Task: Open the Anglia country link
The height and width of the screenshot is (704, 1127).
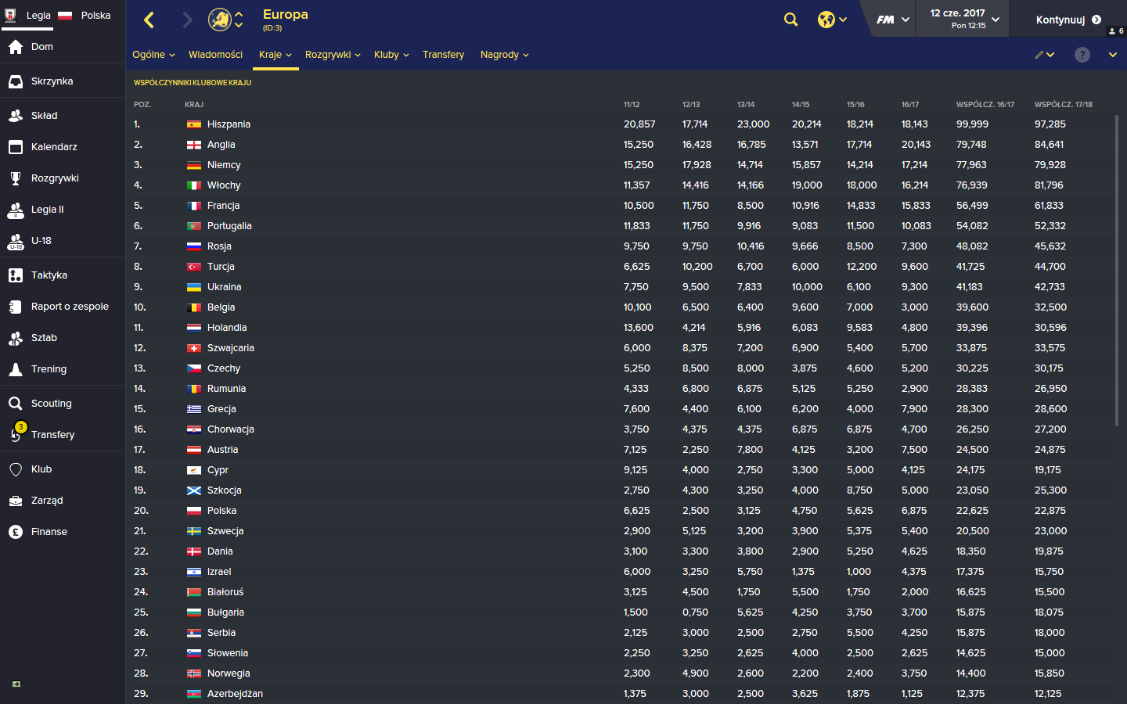Action: pos(221,145)
